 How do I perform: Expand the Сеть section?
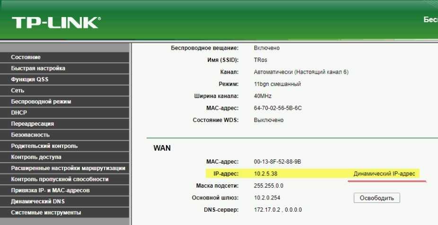[x=18, y=90]
